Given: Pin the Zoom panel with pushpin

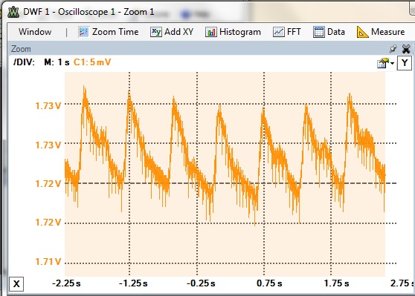Looking at the screenshot, I should [x=393, y=49].
